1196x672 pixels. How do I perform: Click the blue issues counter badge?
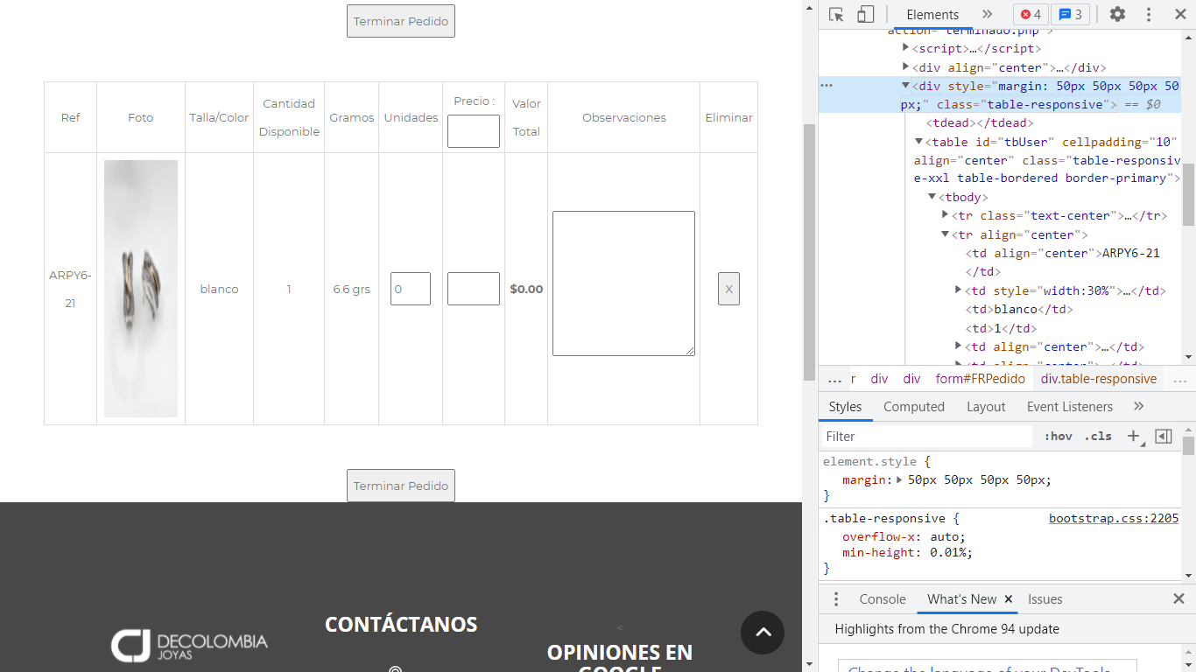click(1070, 14)
